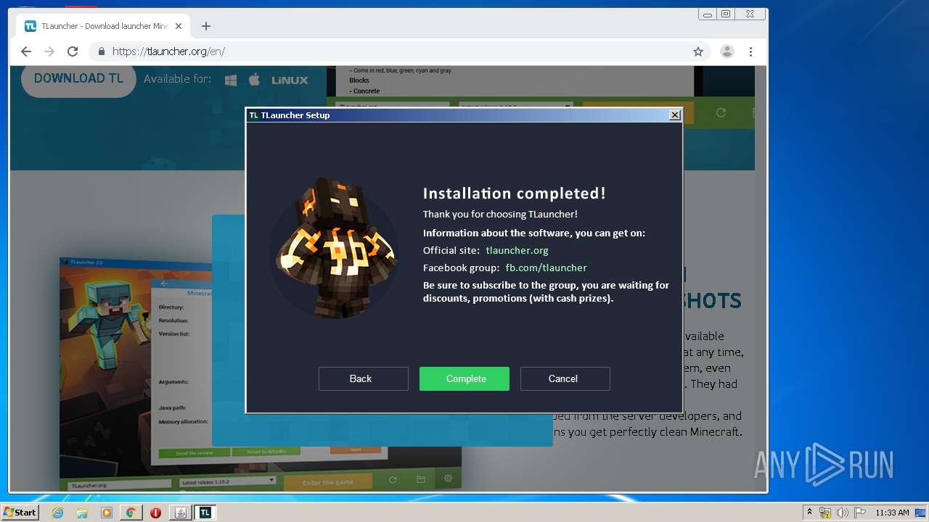The height and width of the screenshot is (522, 929).
Task: Close the TLauncher browser tab
Action: [x=179, y=26]
